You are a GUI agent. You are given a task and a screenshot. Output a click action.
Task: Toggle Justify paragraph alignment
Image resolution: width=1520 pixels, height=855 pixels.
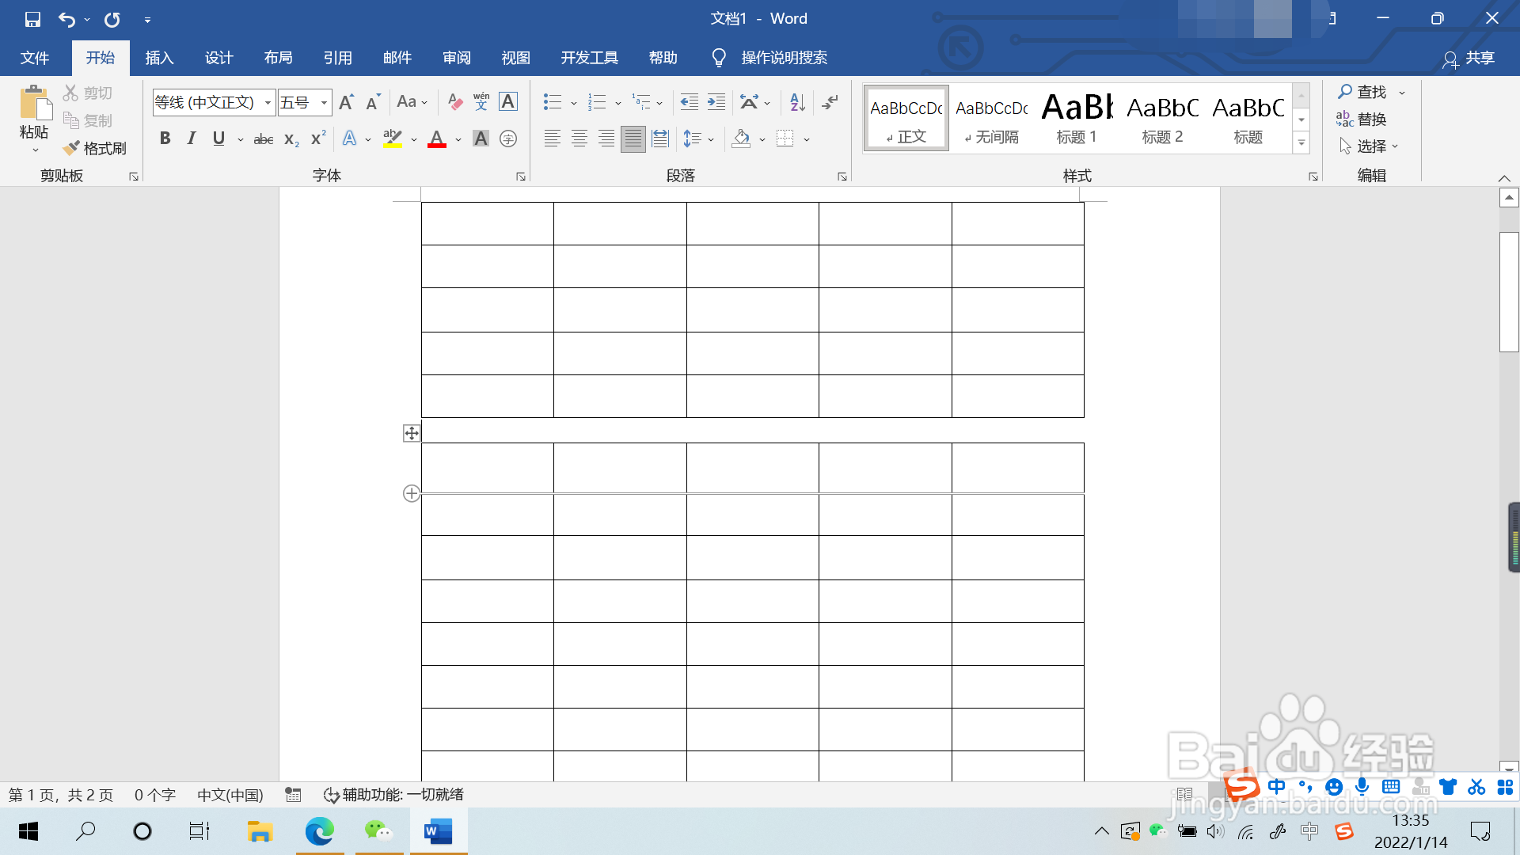pyautogui.click(x=633, y=139)
